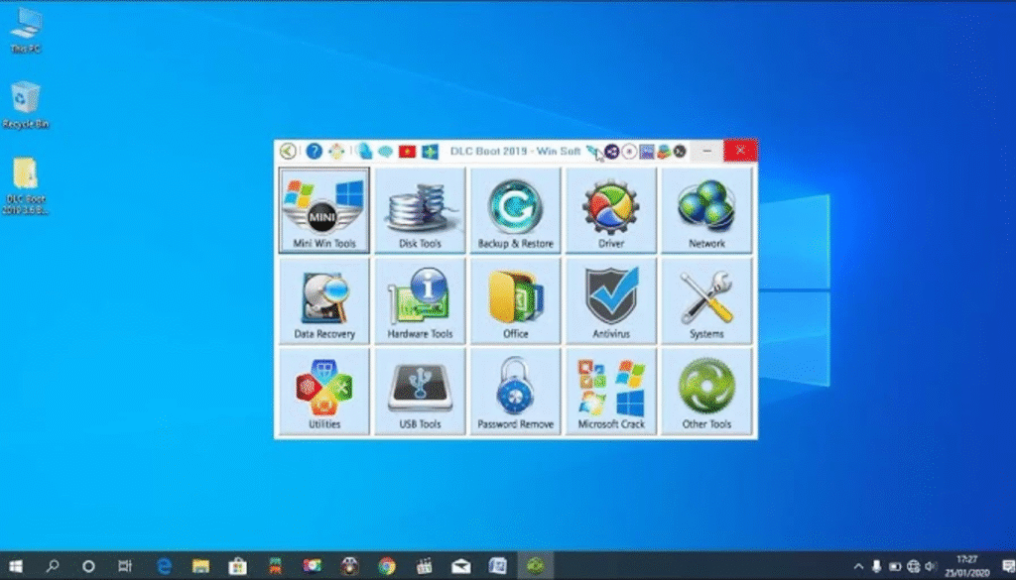
Task: Select the Systems wrench tile
Action: coord(706,301)
